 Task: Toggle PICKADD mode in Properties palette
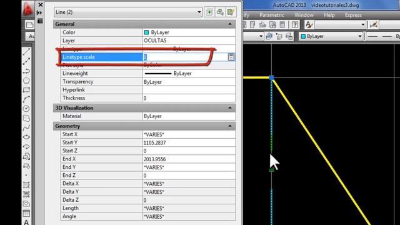(x=209, y=12)
